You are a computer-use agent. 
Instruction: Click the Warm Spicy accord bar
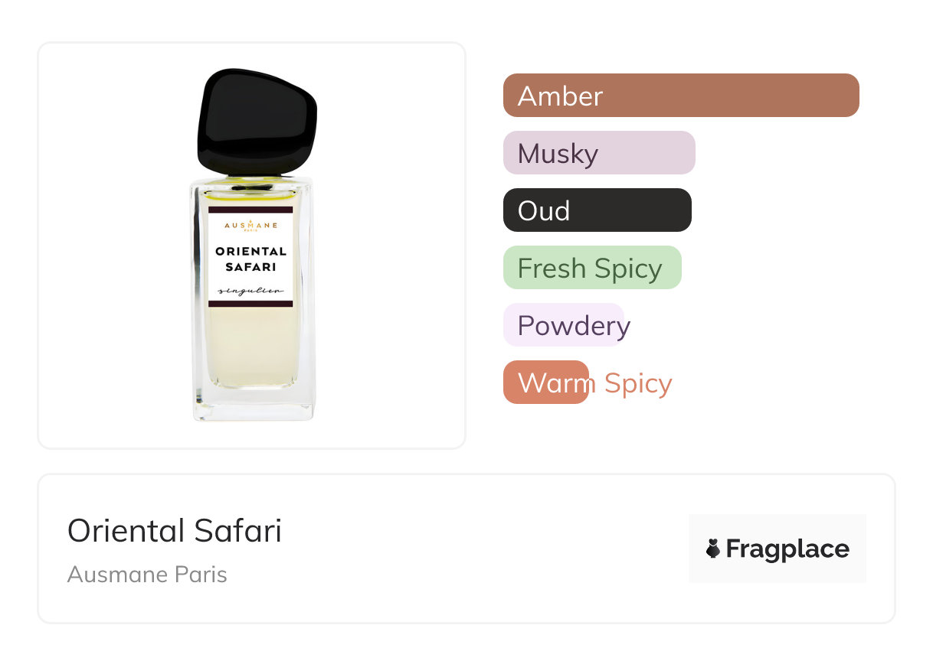[545, 383]
